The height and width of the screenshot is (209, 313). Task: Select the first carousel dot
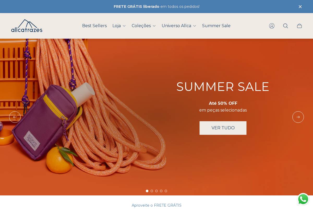tap(147, 191)
